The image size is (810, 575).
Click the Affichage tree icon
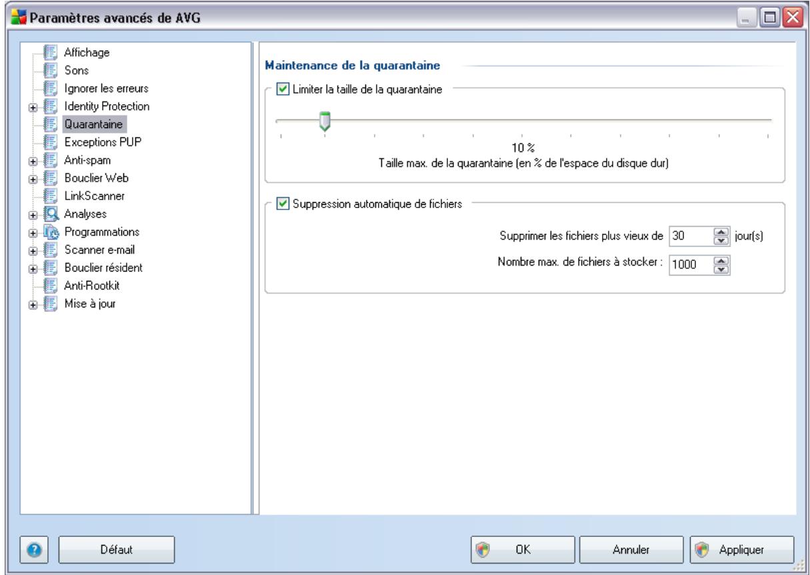pyautogui.click(x=51, y=52)
